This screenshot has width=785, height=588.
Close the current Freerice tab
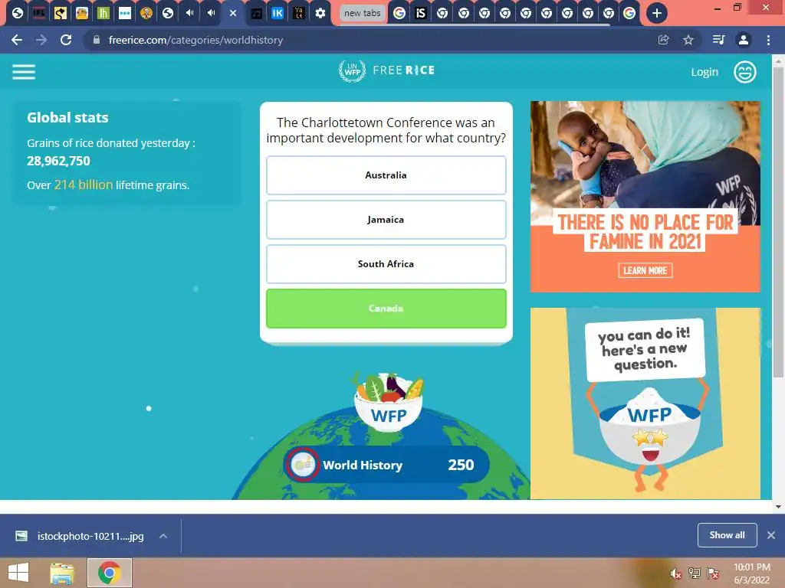click(x=233, y=13)
